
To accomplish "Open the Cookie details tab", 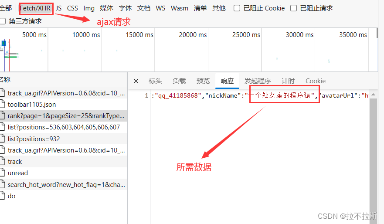I will coord(316,81).
